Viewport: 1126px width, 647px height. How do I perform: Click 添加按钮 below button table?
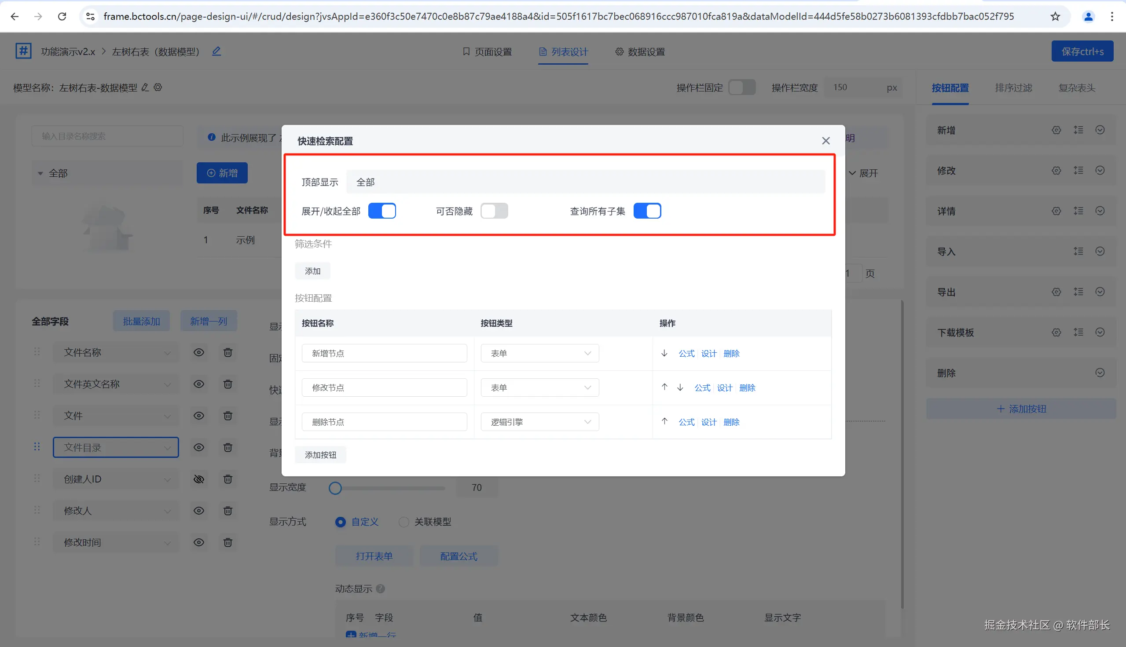click(320, 455)
